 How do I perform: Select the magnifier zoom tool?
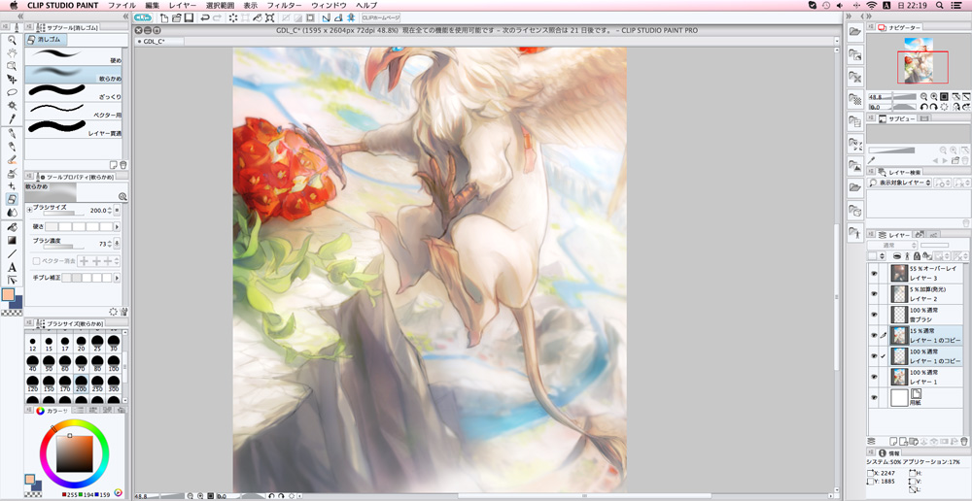[12, 40]
